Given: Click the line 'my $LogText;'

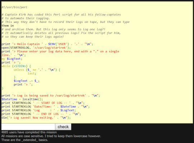Looking at the screenshot, I should 12,59.
